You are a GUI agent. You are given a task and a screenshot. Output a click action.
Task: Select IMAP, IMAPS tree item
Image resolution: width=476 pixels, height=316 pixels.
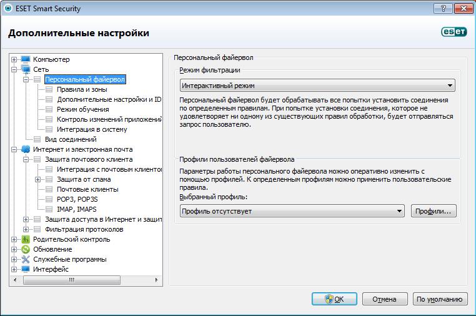76,209
